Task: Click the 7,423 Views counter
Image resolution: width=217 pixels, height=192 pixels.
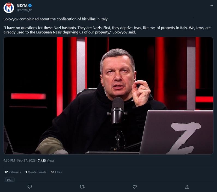Action: tap(46, 160)
